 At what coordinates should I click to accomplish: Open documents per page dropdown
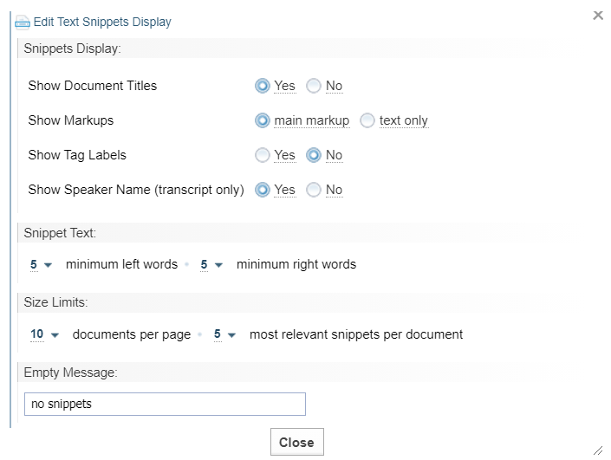(x=44, y=334)
